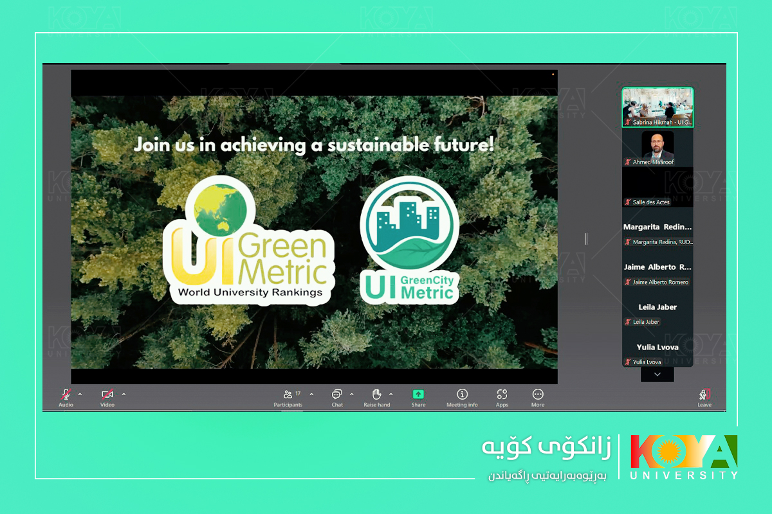This screenshot has width=772, height=514.
Task: Click the muted mic icon beside Margarita Redina, RUD label
Action: tap(628, 242)
